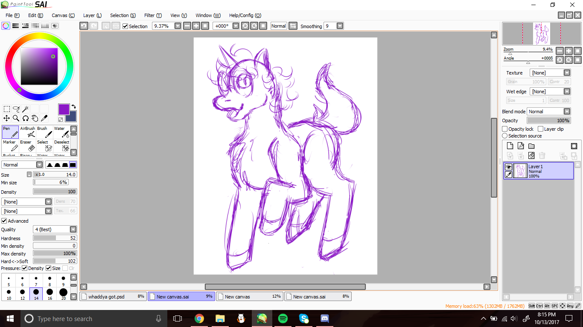Launch Google Chrome from the taskbar
Image resolution: width=583 pixels, height=327 pixels.
(199, 318)
